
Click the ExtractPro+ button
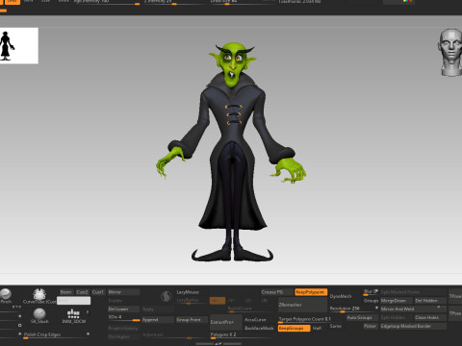(x=226, y=322)
